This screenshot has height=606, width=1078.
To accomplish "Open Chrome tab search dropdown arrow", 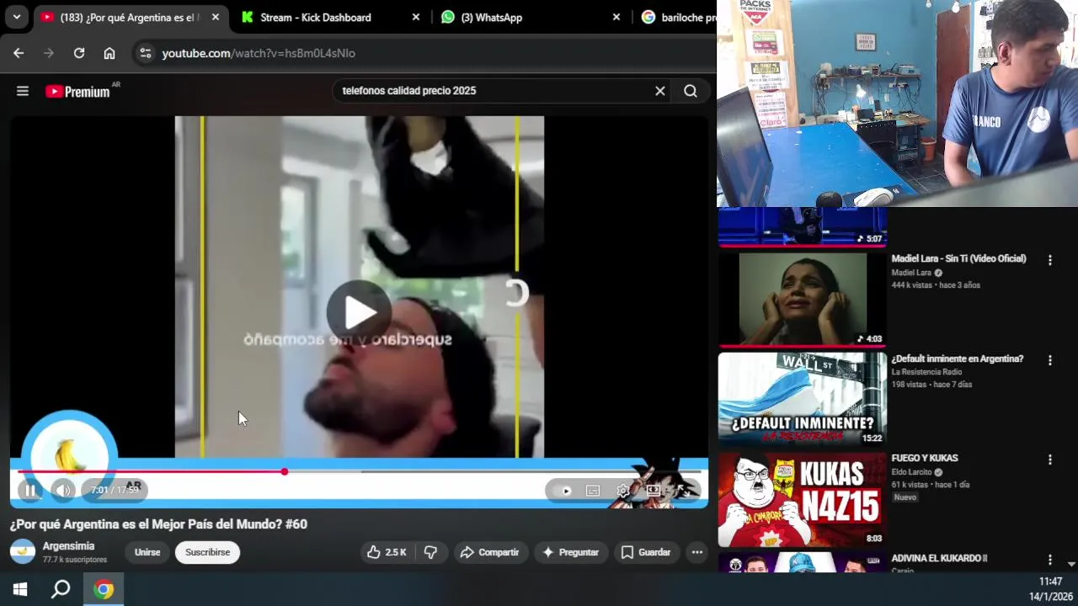I will coord(16,17).
